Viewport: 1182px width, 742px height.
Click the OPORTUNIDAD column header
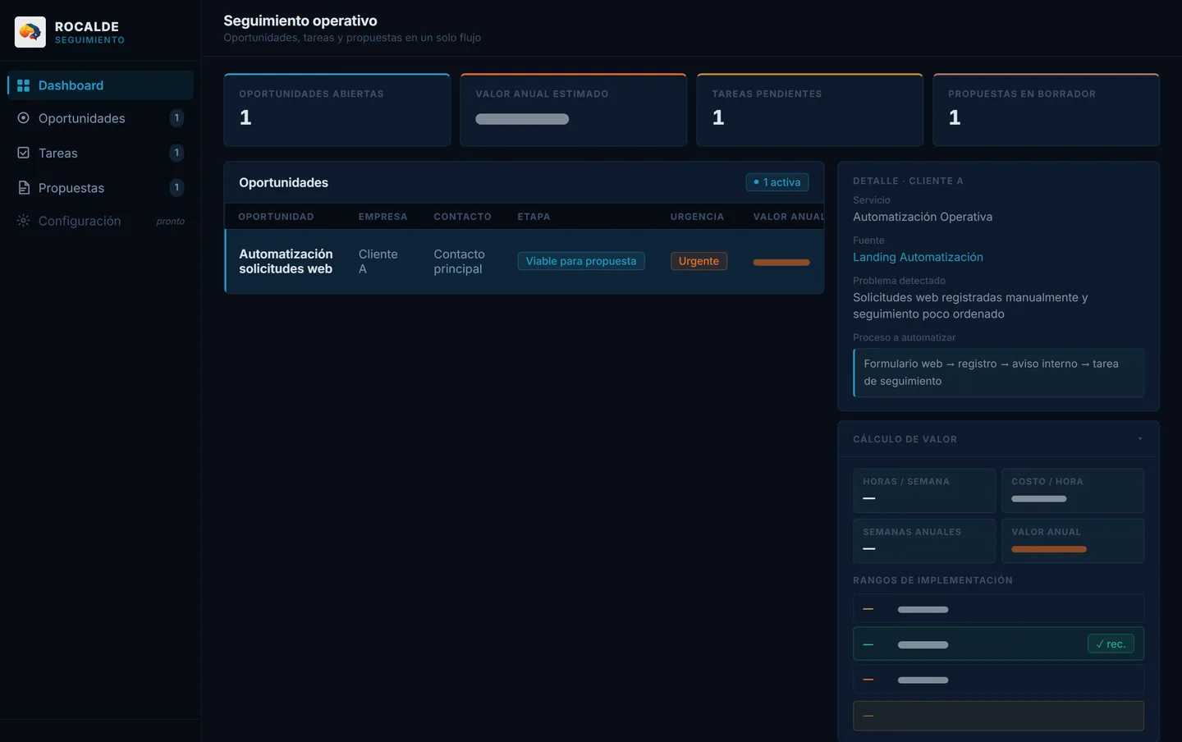click(276, 217)
